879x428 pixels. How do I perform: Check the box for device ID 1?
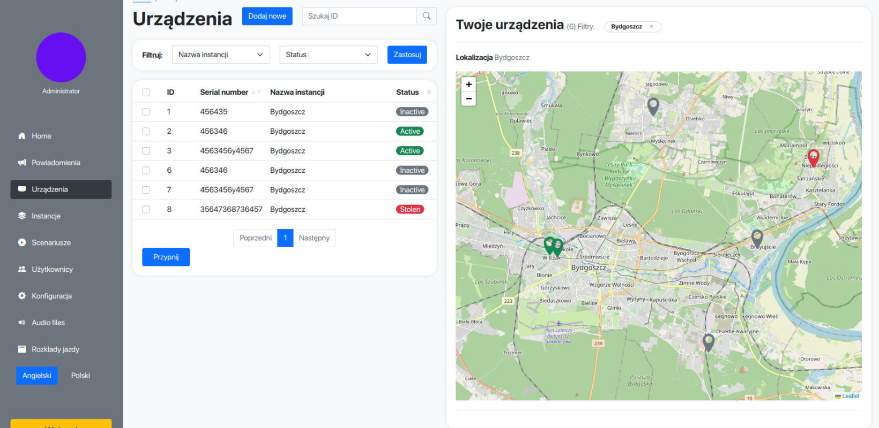pos(146,112)
